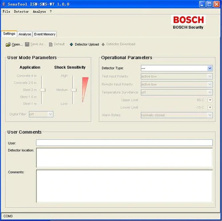Viewport: 222px width, 221px height.
Task: Minimize the SensTool window
Action: pos(202,4)
